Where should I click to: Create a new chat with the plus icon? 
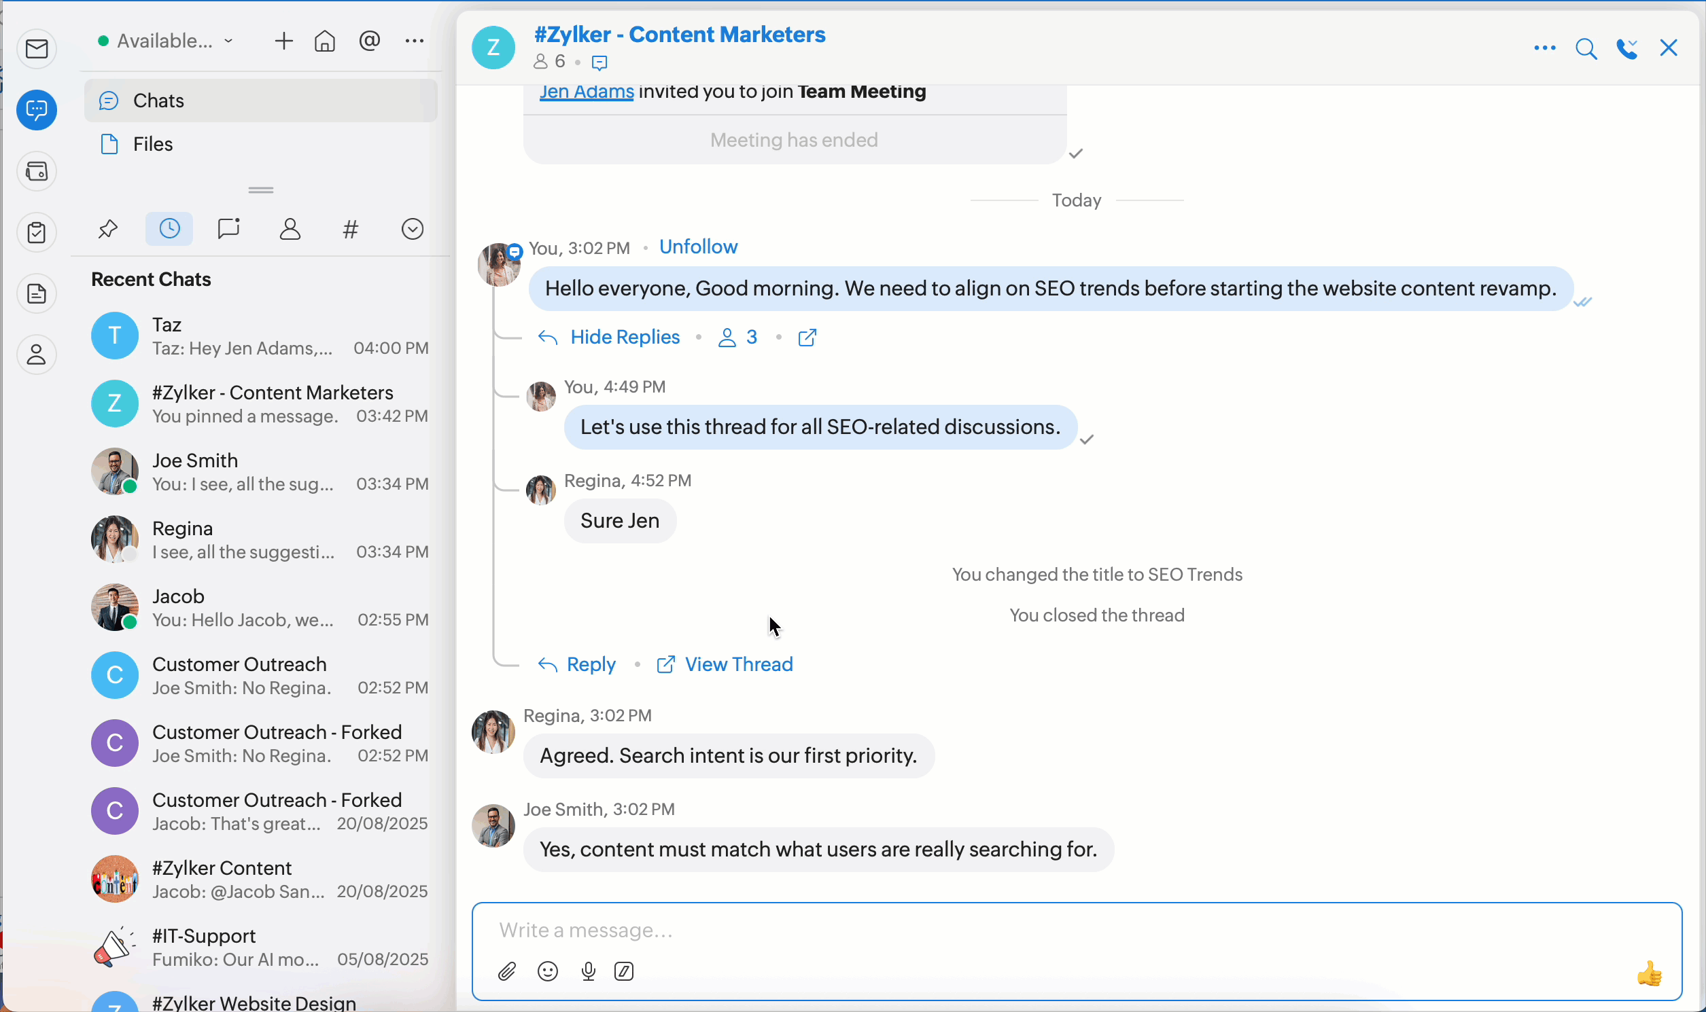[x=284, y=41]
